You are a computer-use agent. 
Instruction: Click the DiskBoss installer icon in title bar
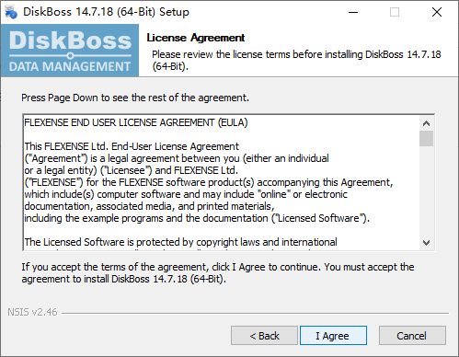point(11,12)
